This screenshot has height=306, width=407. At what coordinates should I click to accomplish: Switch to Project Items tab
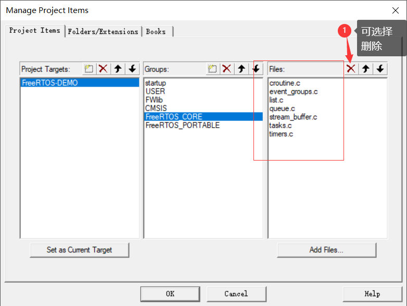click(35, 31)
